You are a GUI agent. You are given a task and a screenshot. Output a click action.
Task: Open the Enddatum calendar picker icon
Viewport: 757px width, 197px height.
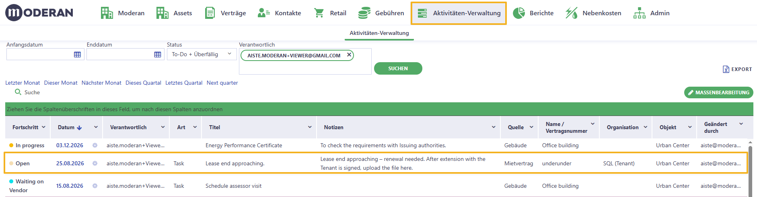tap(158, 55)
